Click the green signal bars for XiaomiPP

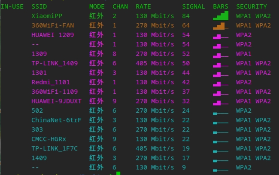tap(221, 15)
